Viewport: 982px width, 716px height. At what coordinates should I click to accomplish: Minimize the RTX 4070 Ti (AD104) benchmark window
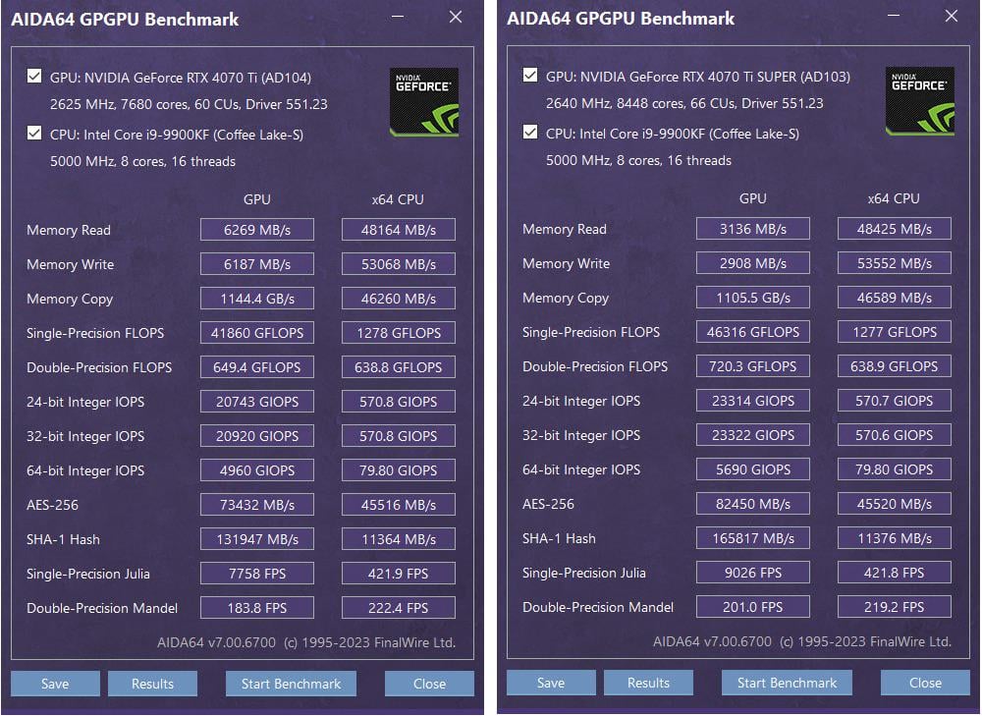(x=398, y=17)
